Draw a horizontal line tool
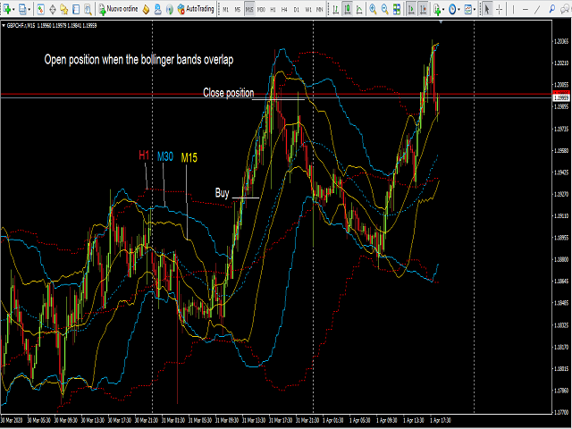Image resolution: width=572 pixels, height=429 pixels. pos(526,9)
